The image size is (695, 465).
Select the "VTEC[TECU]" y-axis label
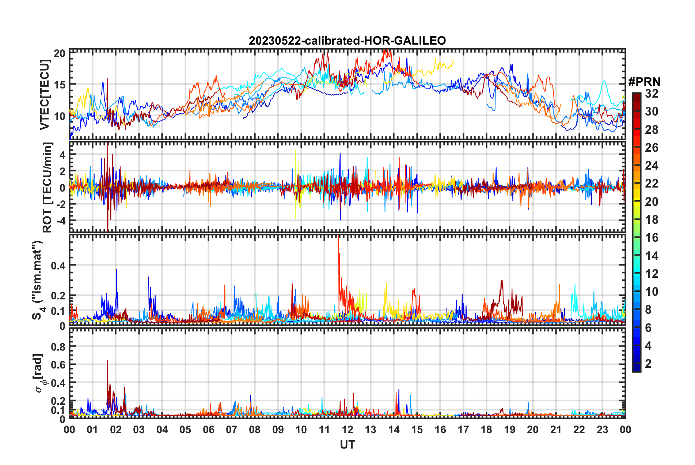click(x=45, y=95)
